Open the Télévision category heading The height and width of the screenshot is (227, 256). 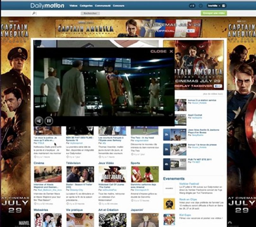[73, 163]
